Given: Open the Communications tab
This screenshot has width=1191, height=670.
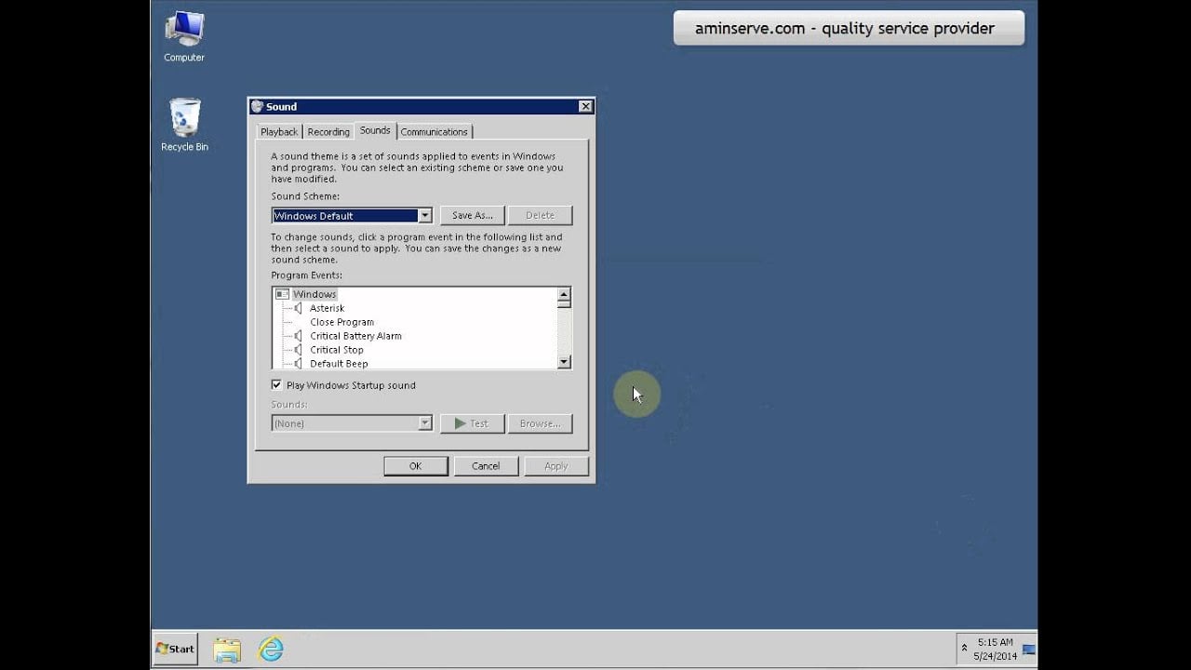Looking at the screenshot, I should [x=435, y=131].
